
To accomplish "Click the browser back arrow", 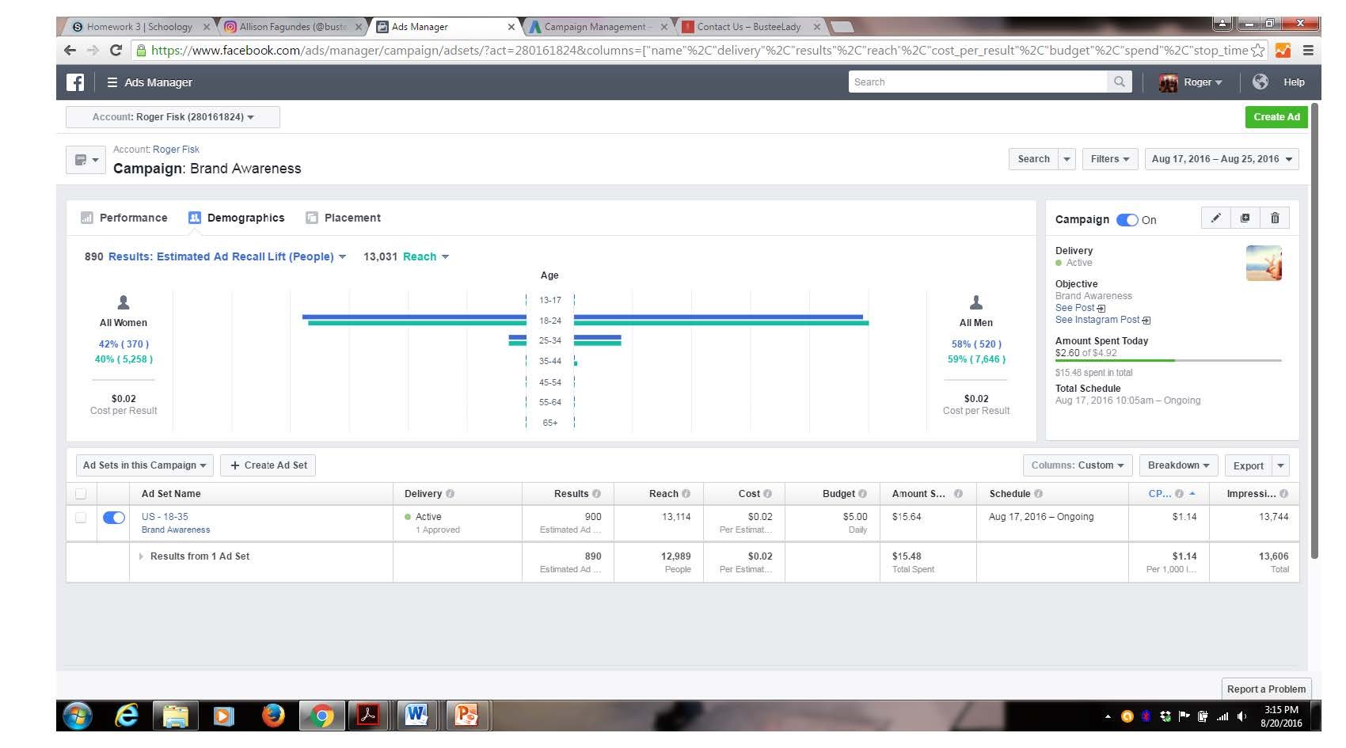I will (70, 50).
